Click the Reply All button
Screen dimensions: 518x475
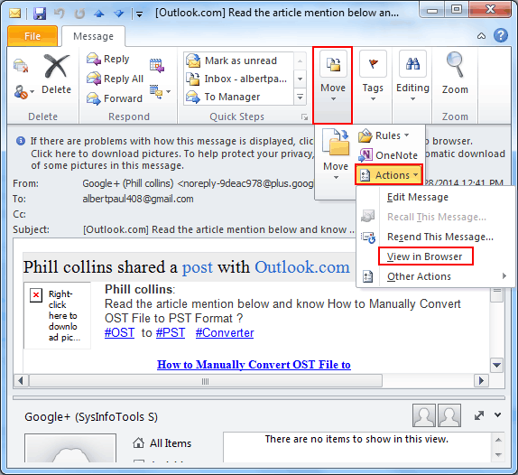coord(115,79)
